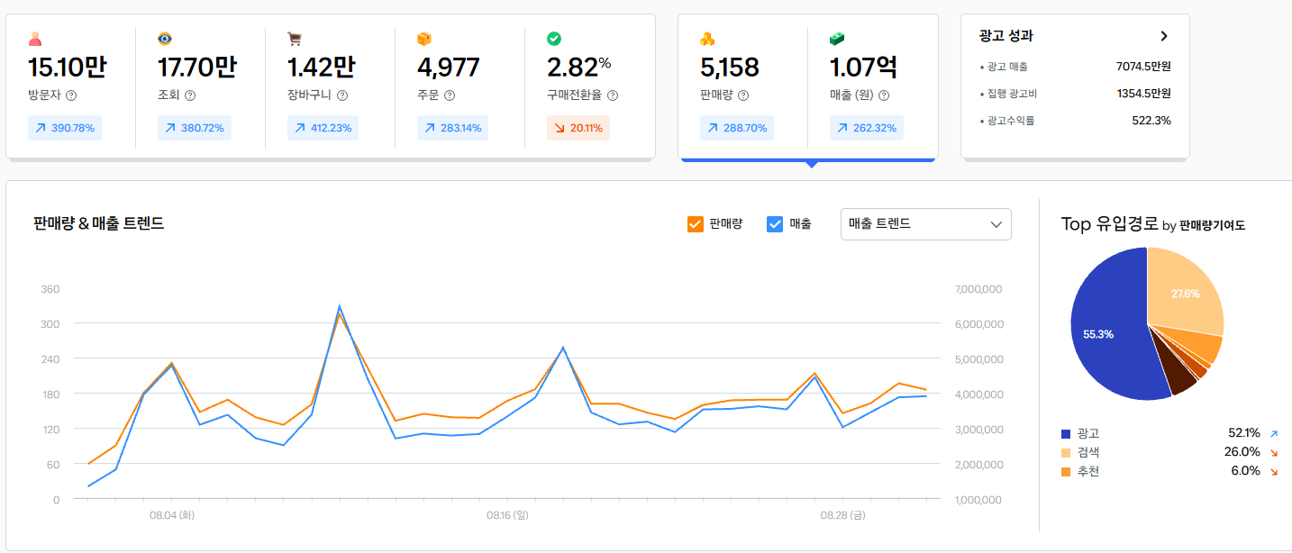The image size is (1292, 553).
Task: Click the shopping cart icon above 1.42만
Action: pos(295,39)
